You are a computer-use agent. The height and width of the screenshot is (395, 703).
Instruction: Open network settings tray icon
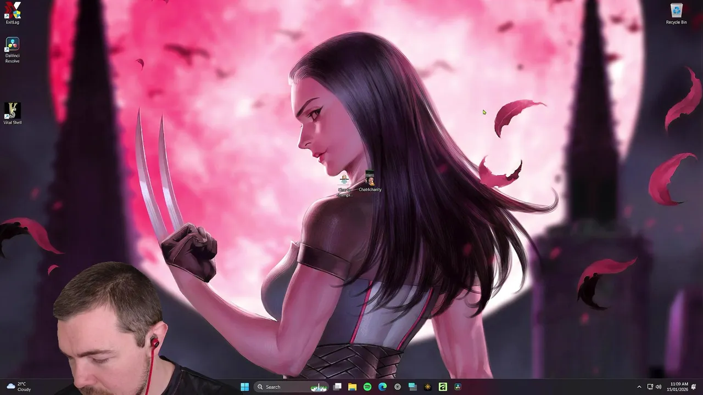[650, 387]
